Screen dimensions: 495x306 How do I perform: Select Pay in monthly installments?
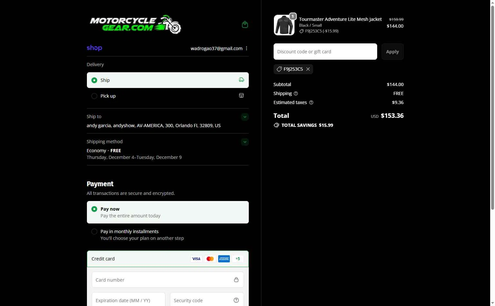click(168, 235)
